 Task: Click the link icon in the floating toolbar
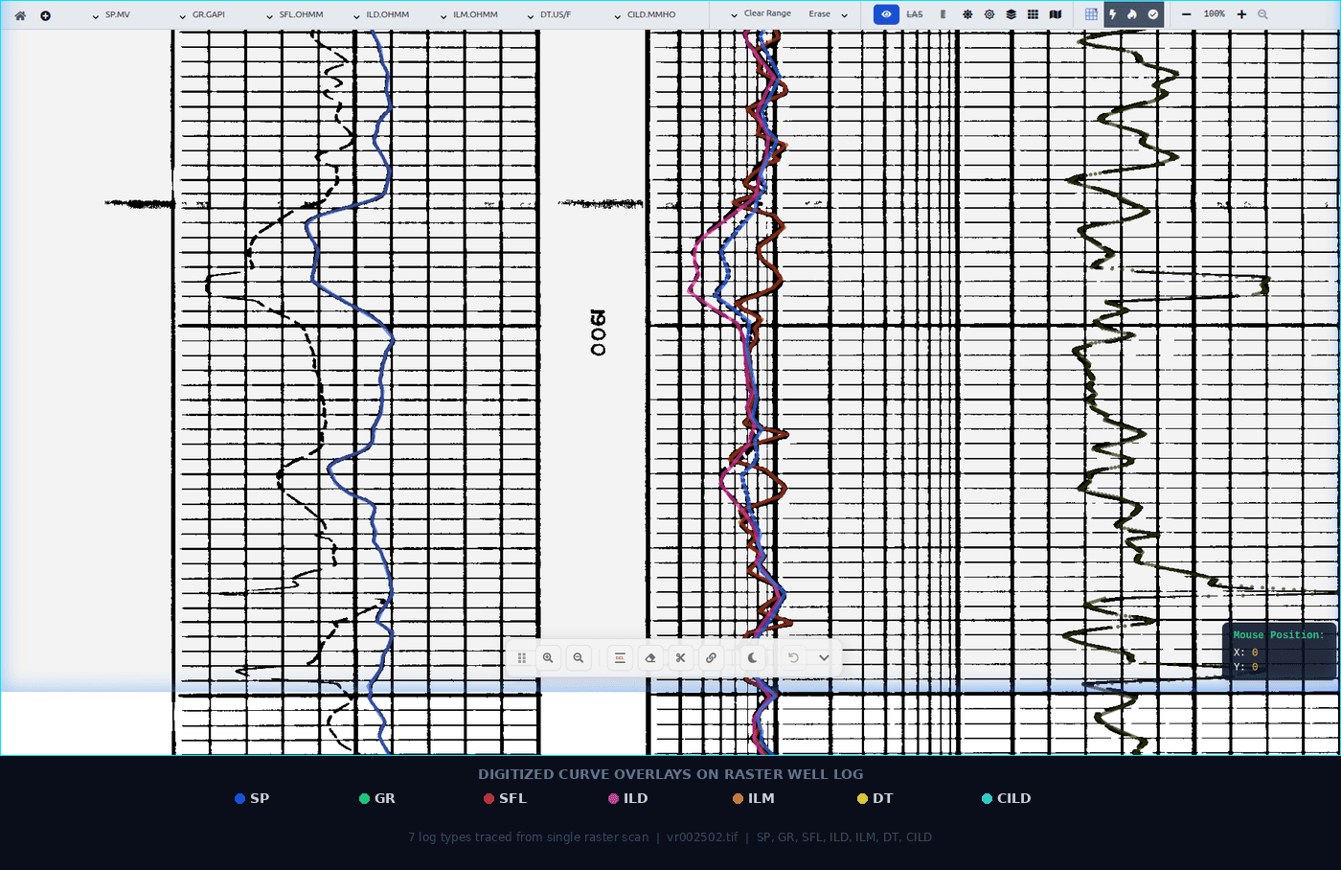(x=712, y=657)
